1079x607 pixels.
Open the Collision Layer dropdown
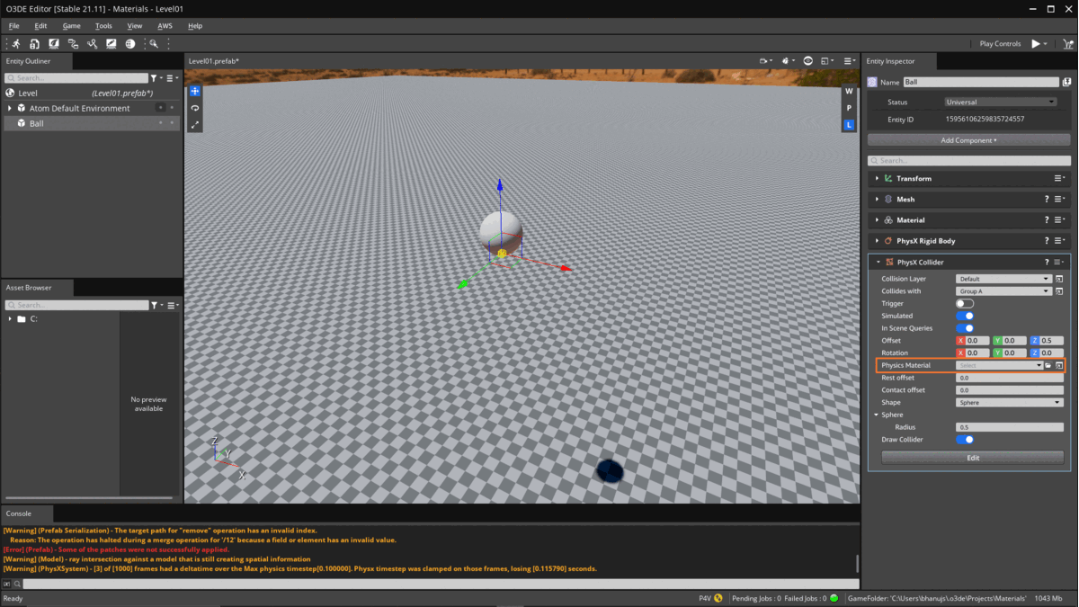(1003, 279)
